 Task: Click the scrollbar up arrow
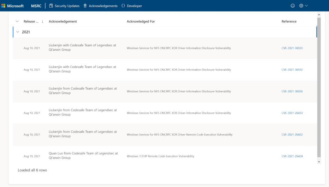tap(319, 15)
